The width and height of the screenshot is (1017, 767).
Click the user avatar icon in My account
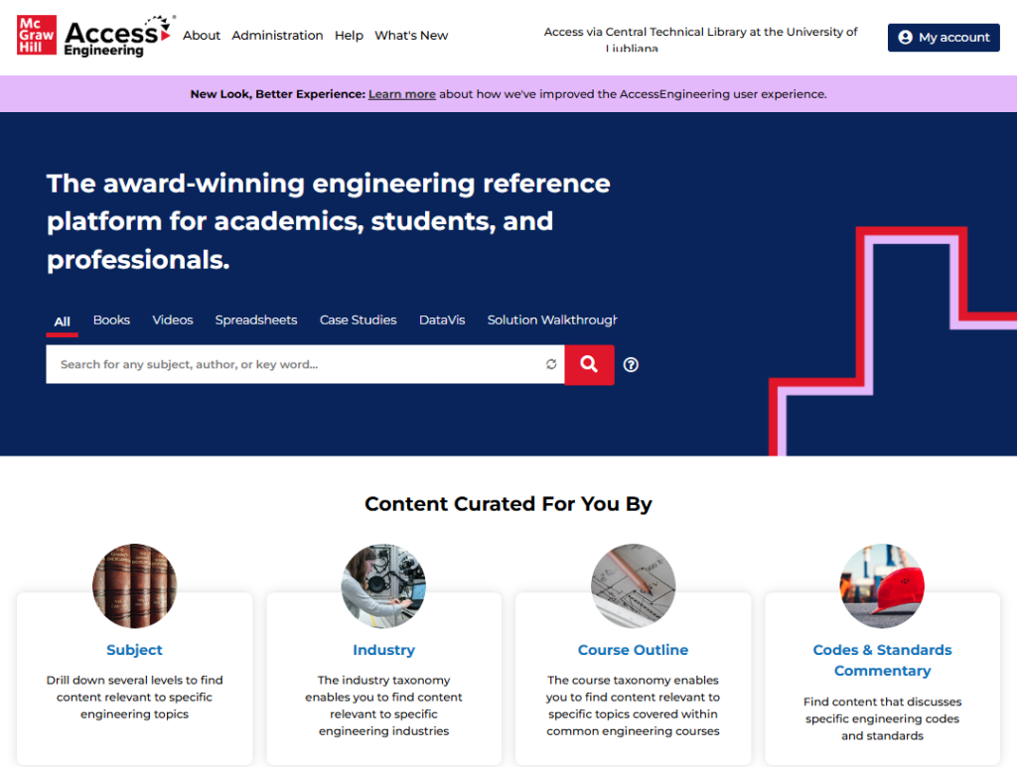(x=906, y=38)
